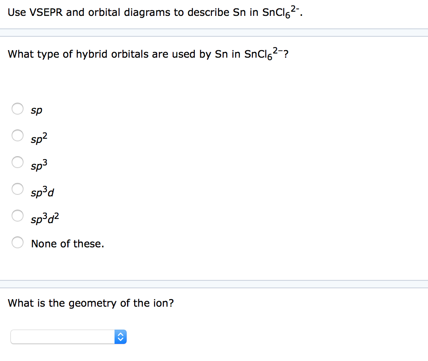This screenshot has width=428, height=361.
Task: Click the divider bar above the geometry question
Action: point(214,284)
